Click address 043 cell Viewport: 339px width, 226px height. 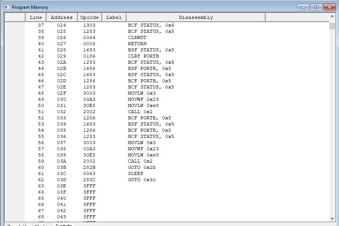(61, 217)
